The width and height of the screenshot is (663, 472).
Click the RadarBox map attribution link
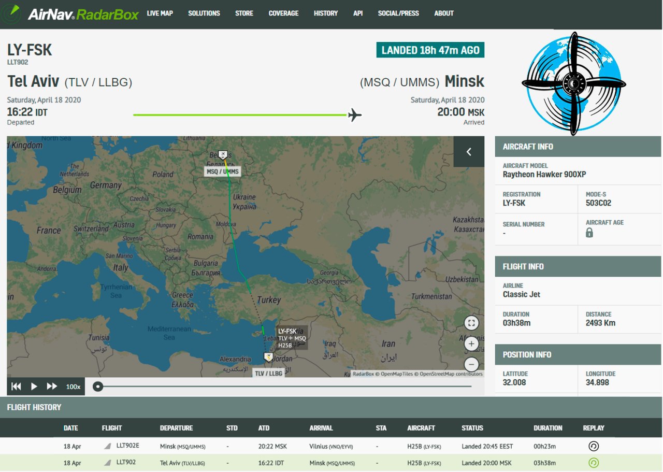pos(363,374)
